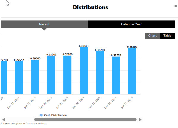The width and height of the screenshot is (178, 128).
Task: Switch to Table view
Action: 167,36
